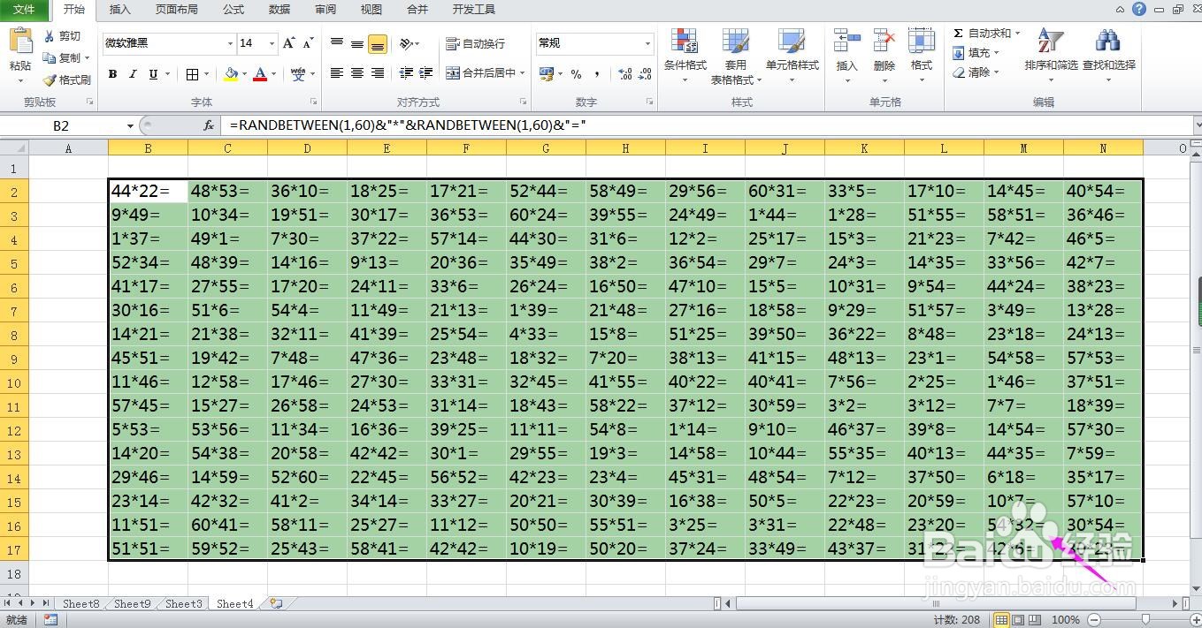
Task: Switch to Sheet3 worksheet tab
Action: pyautogui.click(x=184, y=604)
